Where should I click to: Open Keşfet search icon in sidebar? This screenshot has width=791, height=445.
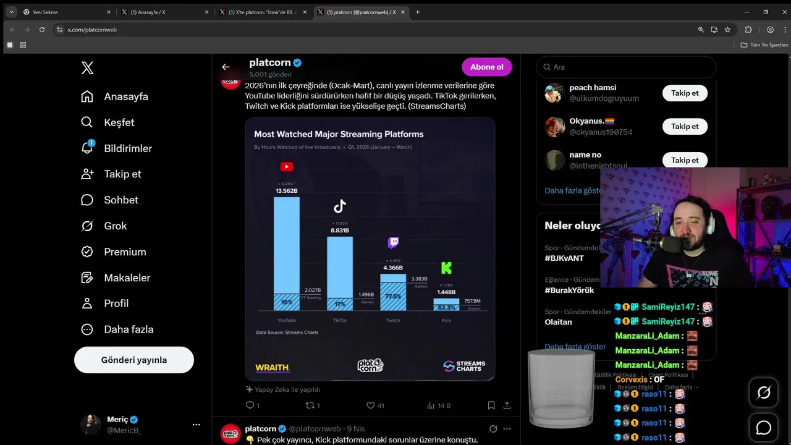(87, 122)
